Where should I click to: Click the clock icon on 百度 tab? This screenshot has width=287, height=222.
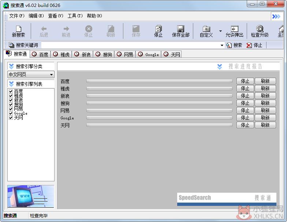tap(34, 54)
